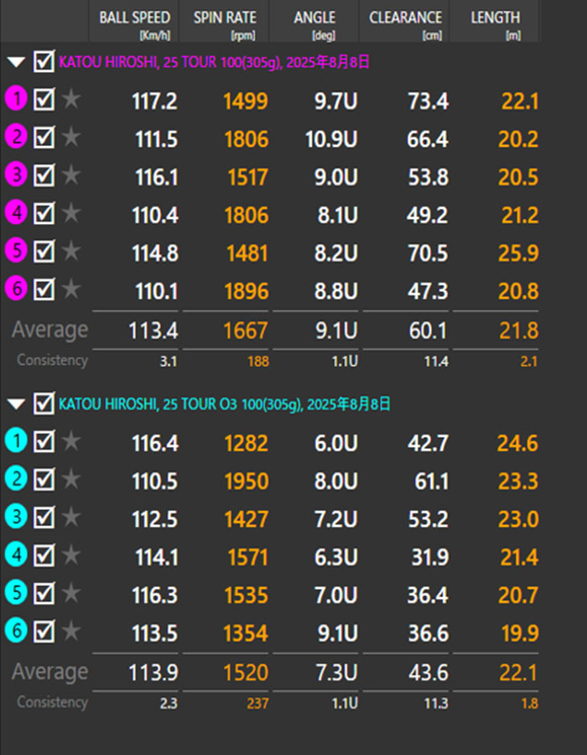Select the ANGLE column header
This screenshot has width=587, height=755.
tap(314, 22)
